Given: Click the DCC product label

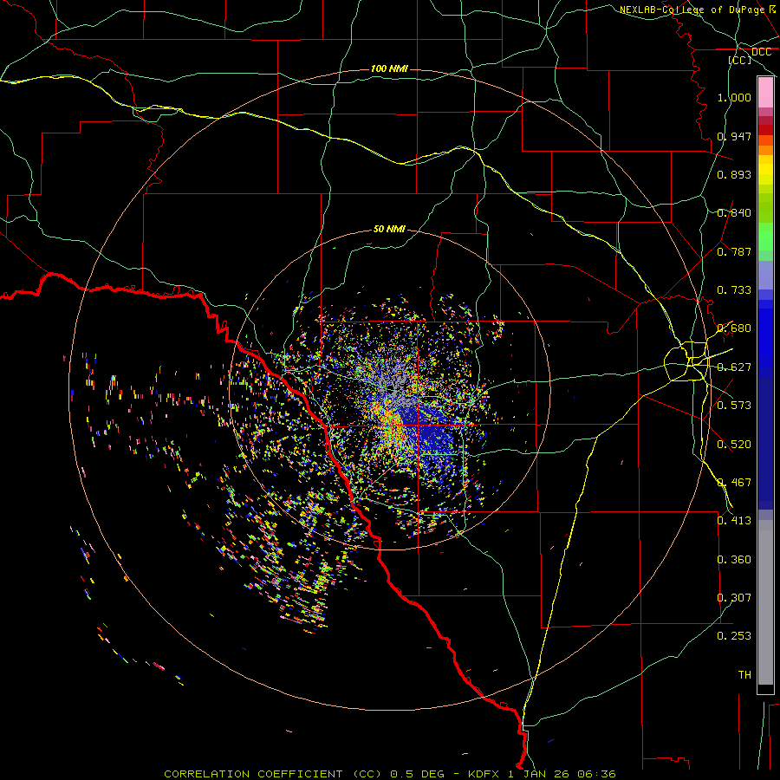Looking at the screenshot, I should (761, 52).
